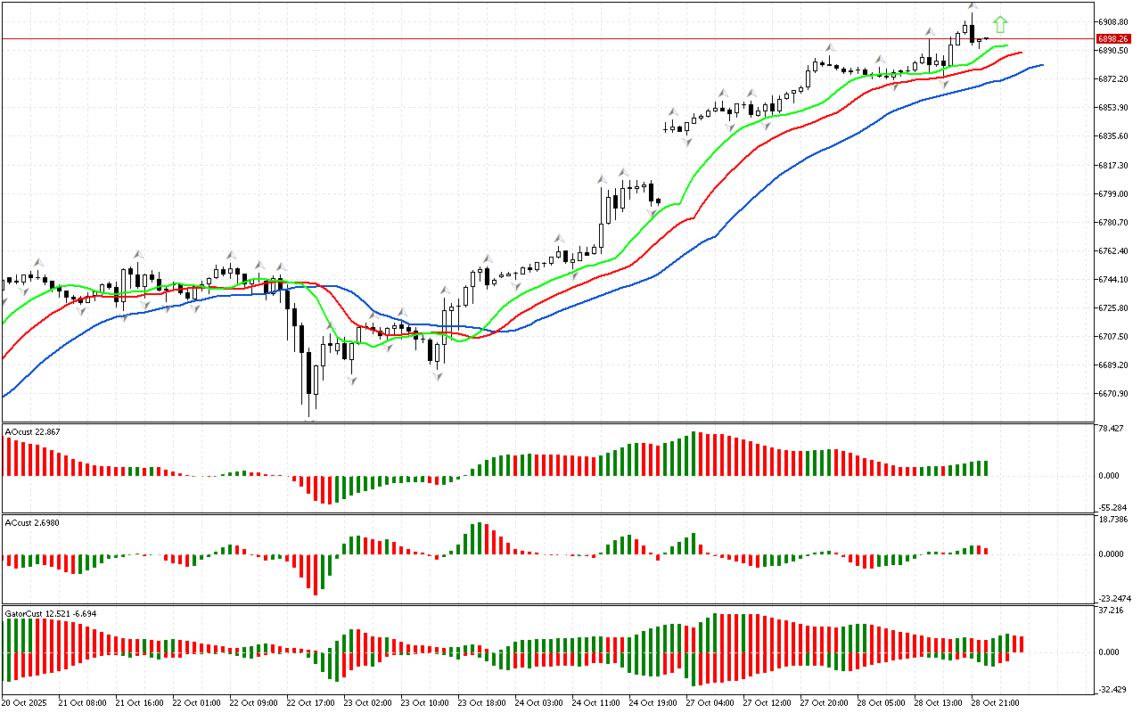Click the right end of the green Alligator line
The height and width of the screenshot is (713, 1141).
pos(1006,45)
